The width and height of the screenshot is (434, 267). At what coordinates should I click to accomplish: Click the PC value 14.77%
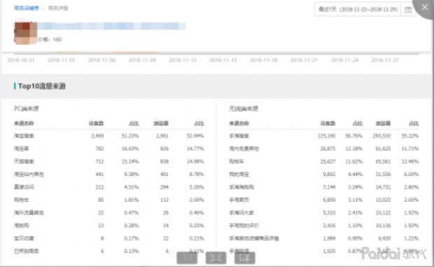click(195, 149)
